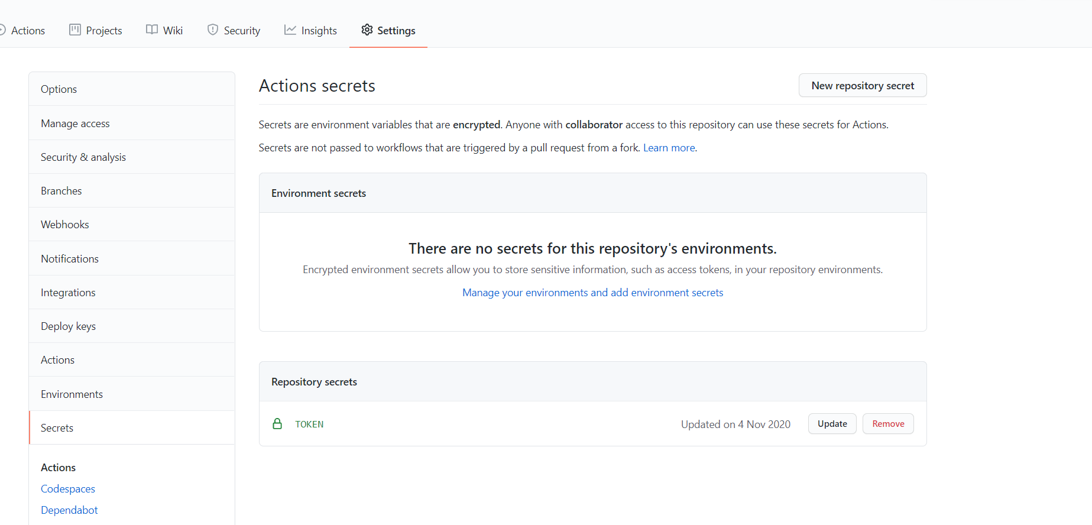Click the Wiki book icon
Viewport: 1092px width, 525px height.
click(152, 30)
